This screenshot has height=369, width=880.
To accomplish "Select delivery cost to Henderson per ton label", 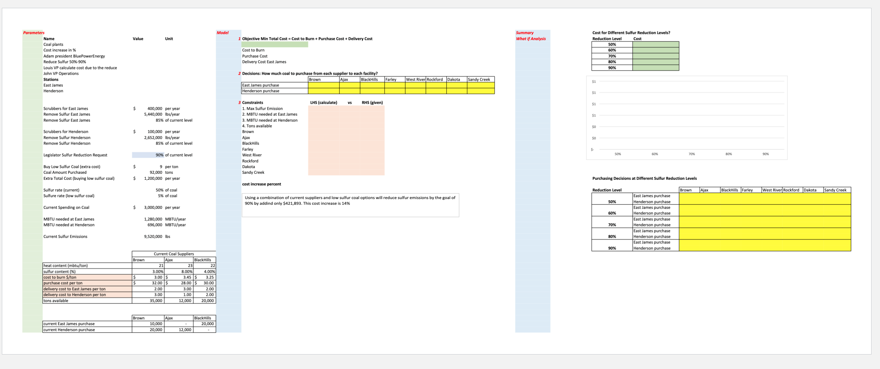I will point(87,295).
